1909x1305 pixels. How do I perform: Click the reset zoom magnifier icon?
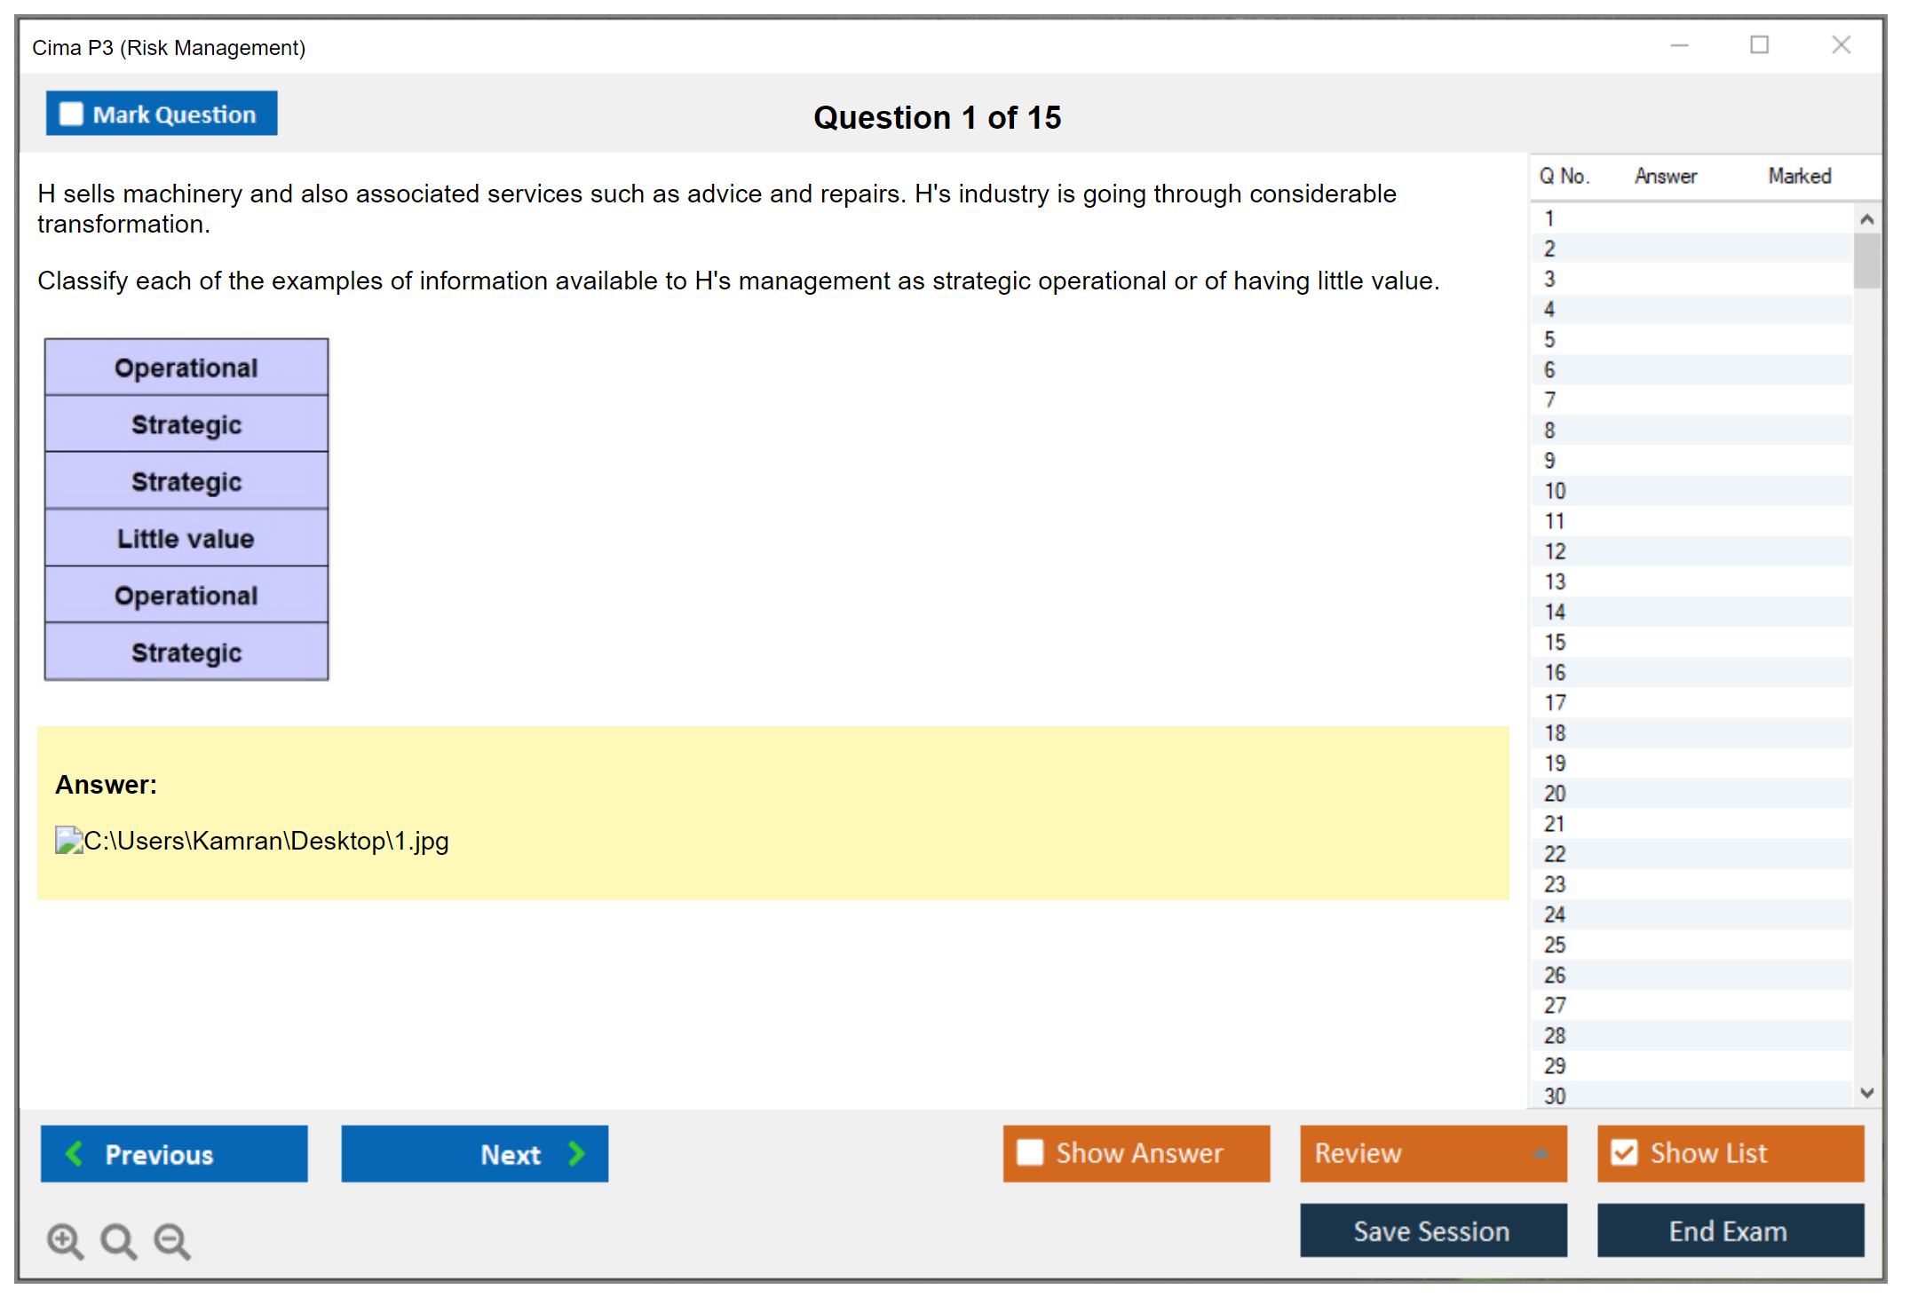click(x=118, y=1240)
